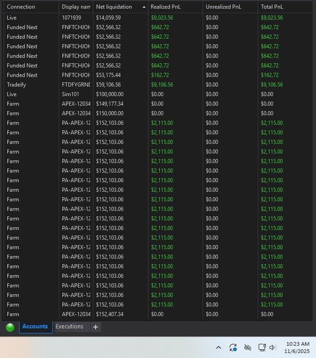Show hidden system tray icons

[x=219, y=348]
